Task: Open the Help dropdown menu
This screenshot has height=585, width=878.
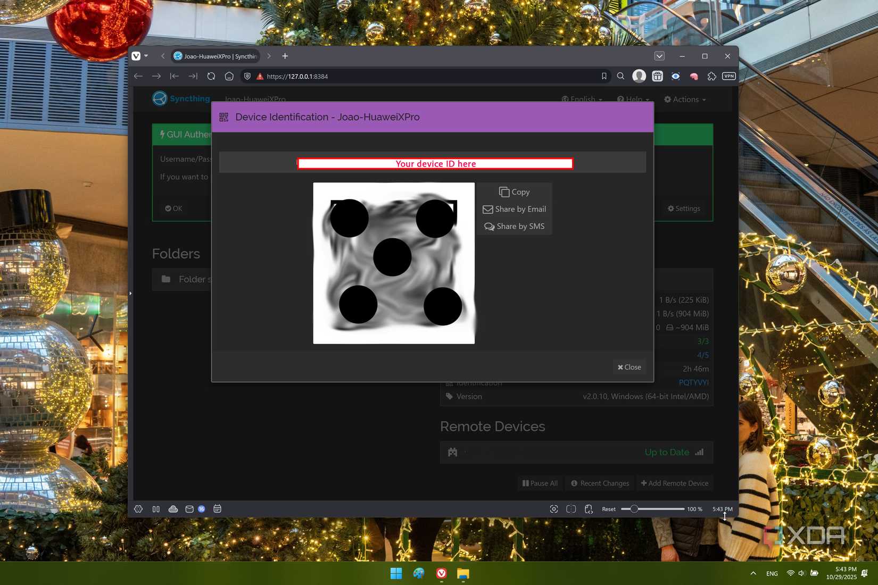Action: tap(632, 99)
